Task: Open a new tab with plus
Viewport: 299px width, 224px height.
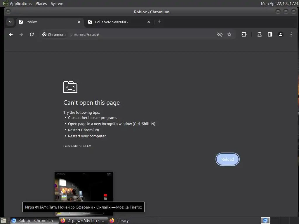Action: (159, 22)
